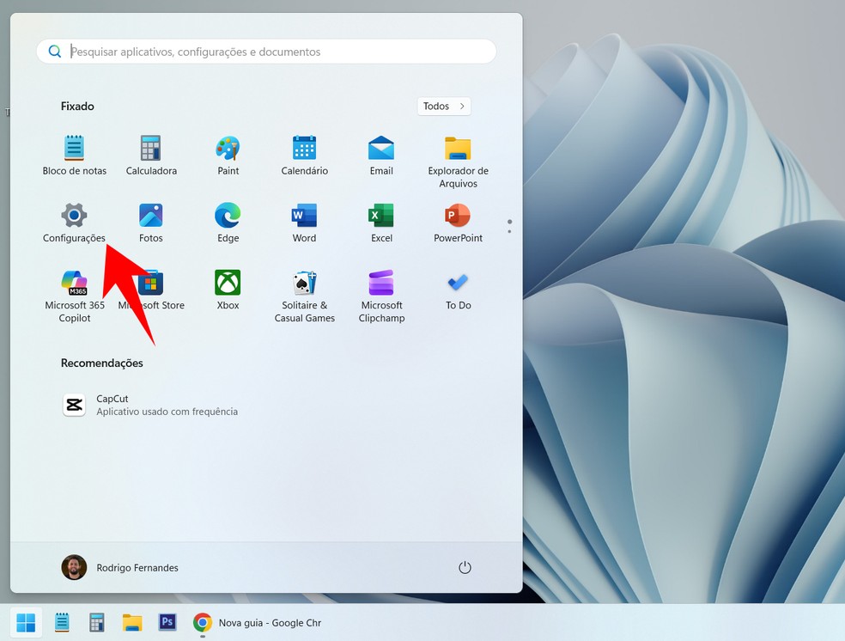Launch Microsoft Clipchamp
Screen dimensions: 845x641
point(381,296)
